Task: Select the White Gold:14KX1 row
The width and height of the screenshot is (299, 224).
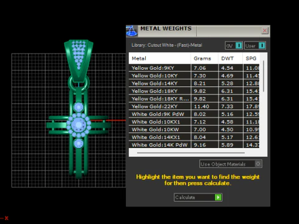Action: (194, 137)
